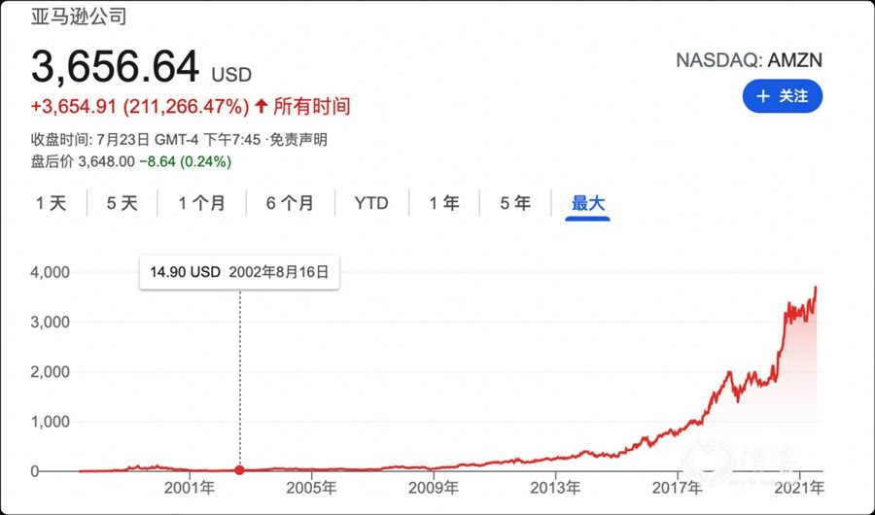Click the USD currency label by the price
This screenshot has width=875, height=515.
pos(231,74)
